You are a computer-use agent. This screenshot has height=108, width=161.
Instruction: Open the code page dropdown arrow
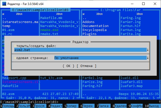[x=148, y=58]
